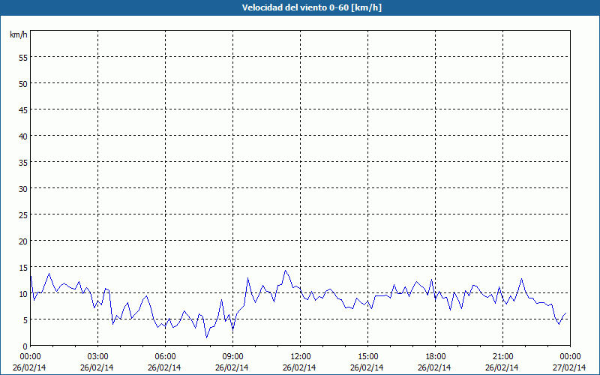Select the "55" y-axis label
600x375 pixels.
23,58
